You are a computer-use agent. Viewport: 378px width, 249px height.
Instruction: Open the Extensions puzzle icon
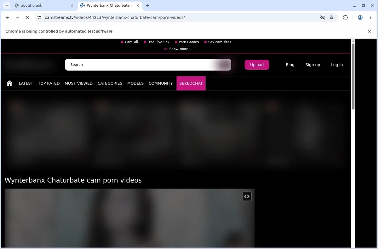(x=346, y=18)
